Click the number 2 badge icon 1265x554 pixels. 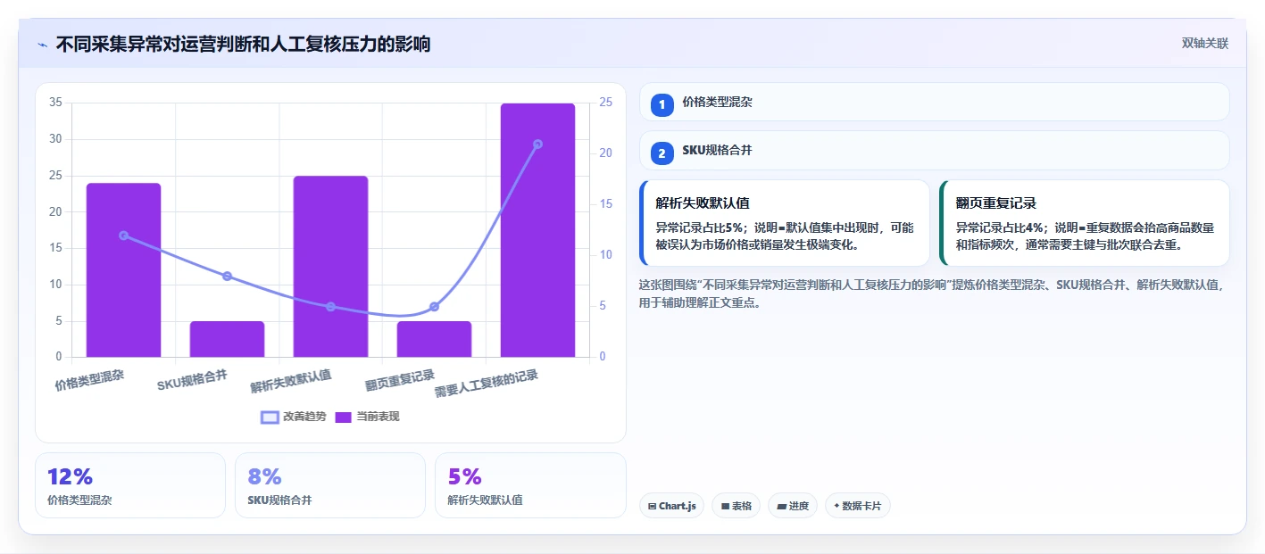[x=662, y=153]
